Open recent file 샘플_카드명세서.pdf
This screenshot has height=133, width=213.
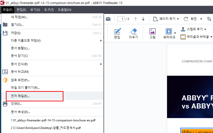click(52, 128)
